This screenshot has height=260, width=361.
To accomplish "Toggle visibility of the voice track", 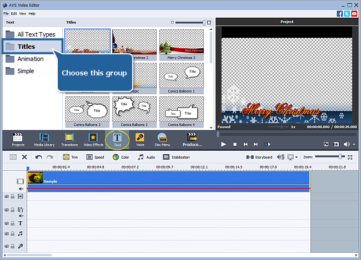I will pos(7,246).
